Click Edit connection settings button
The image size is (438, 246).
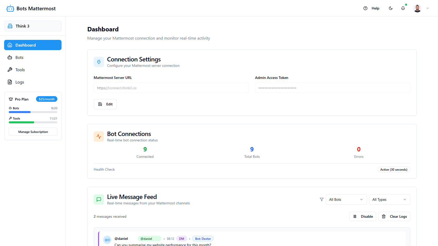click(105, 104)
